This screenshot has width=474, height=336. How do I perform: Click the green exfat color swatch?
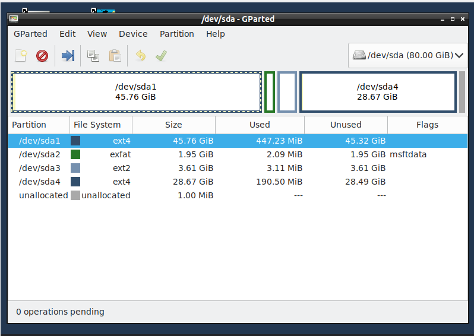coord(75,154)
